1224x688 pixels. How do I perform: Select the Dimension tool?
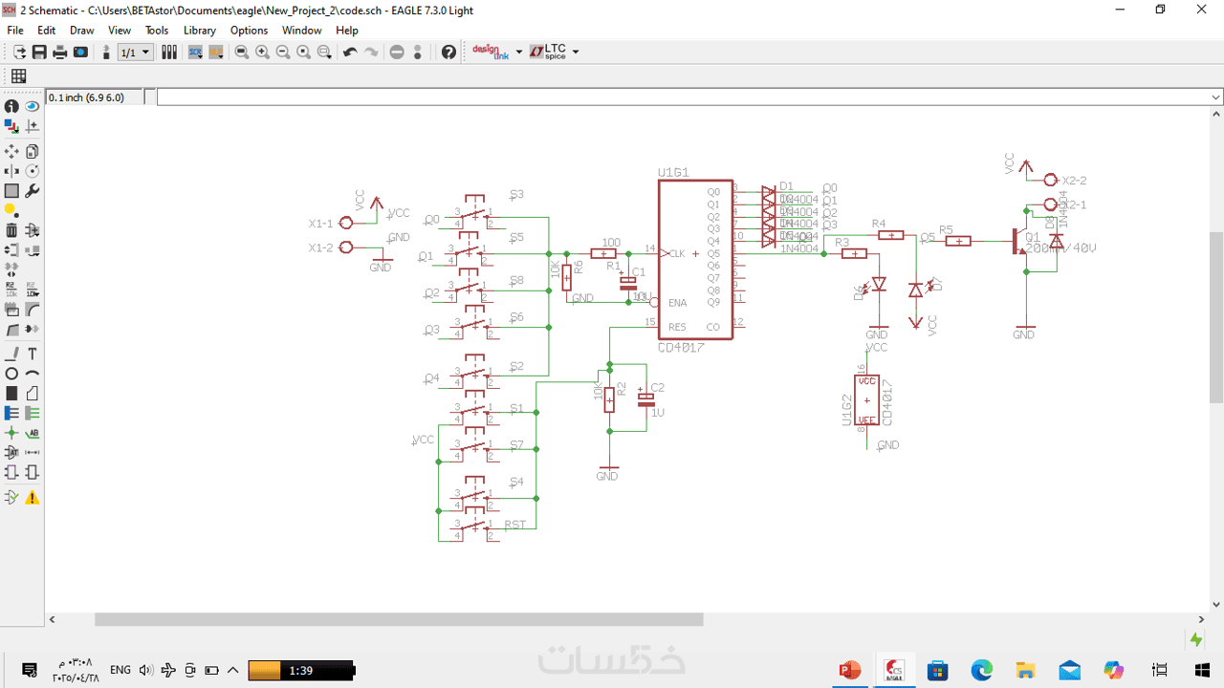[x=32, y=452]
